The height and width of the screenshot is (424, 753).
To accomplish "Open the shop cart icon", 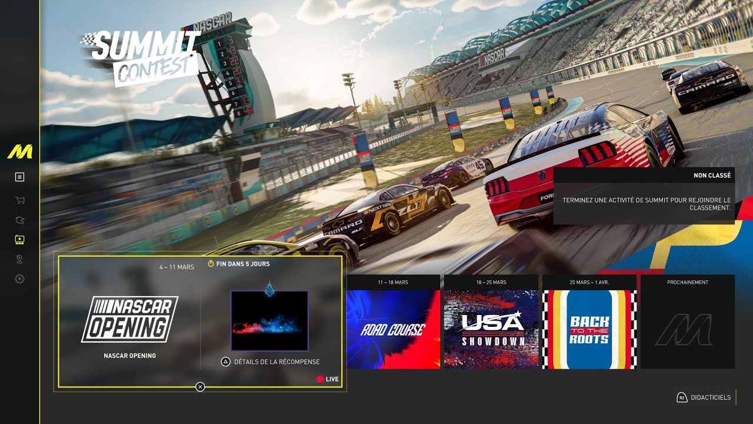I will click(19, 200).
